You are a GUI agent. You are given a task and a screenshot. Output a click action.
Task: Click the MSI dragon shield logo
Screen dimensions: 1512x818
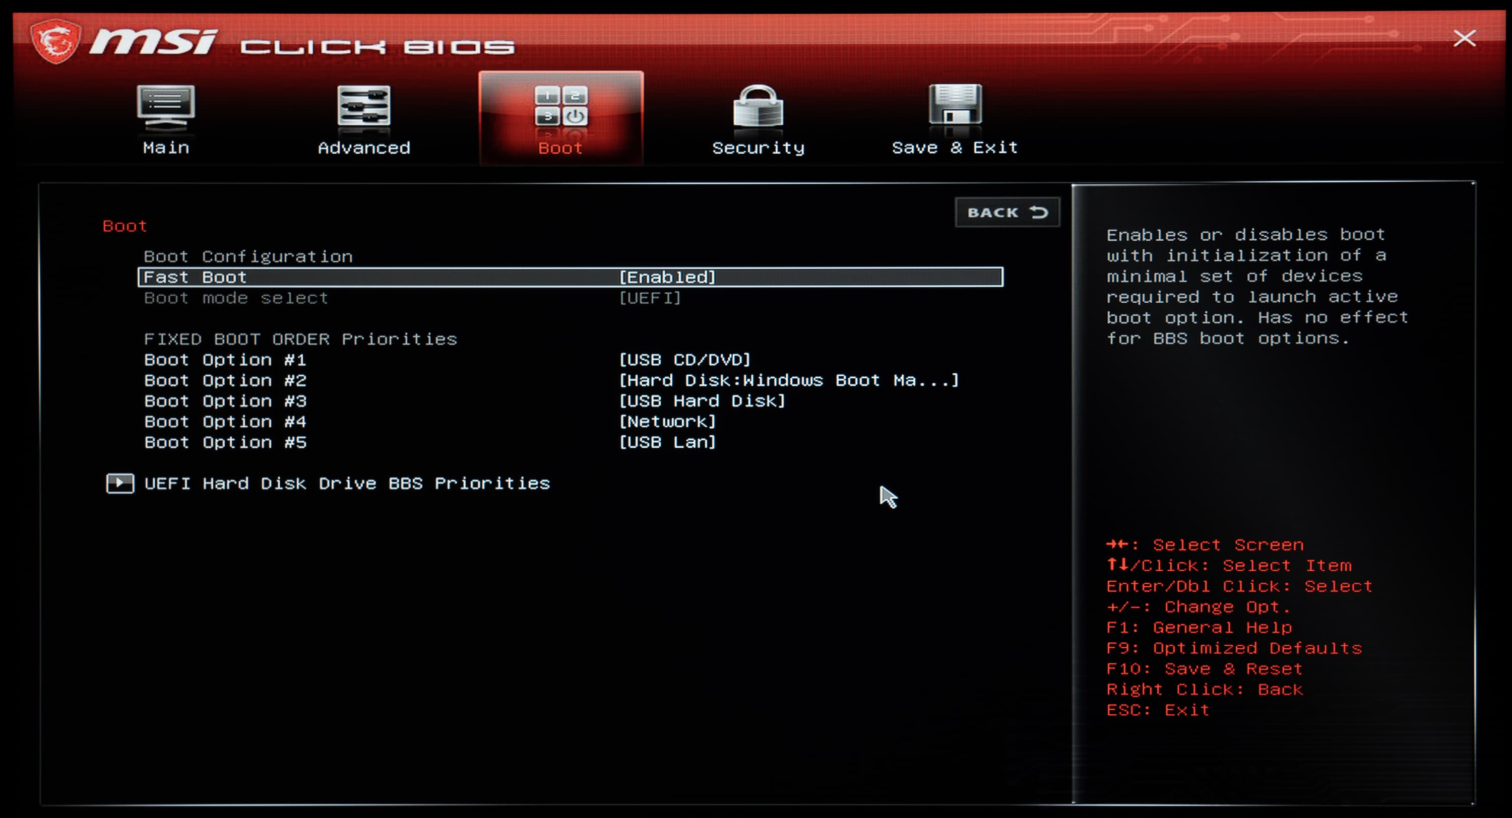click(x=56, y=41)
